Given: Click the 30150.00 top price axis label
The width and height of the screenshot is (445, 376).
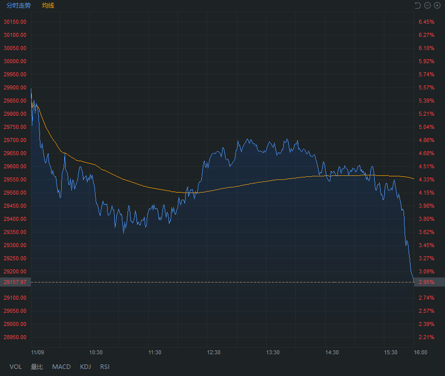Looking at the screenshot, I should [x=15, y=22].
